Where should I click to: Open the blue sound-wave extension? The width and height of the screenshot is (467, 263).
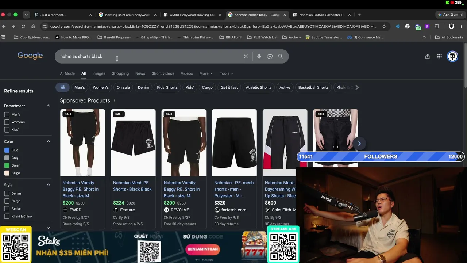click(397, 26)
